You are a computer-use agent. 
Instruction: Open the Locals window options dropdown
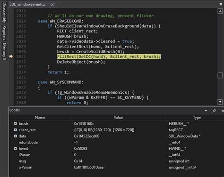pos(206,111)
